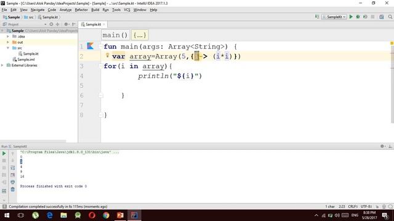The height and width of the screenshot is (221, 394).
Task: Open the File menu
Action: (4, 10)
